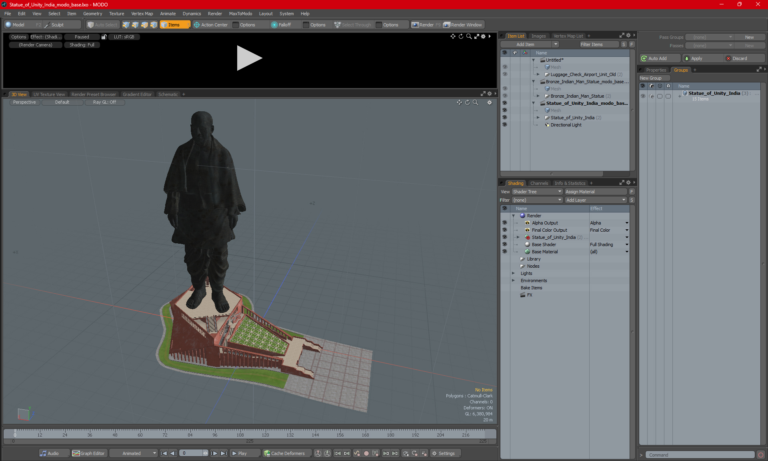Activate Items selection mode
Viewport: 768px width, 461px height.
pyautogui.click(x=175, y=25)
